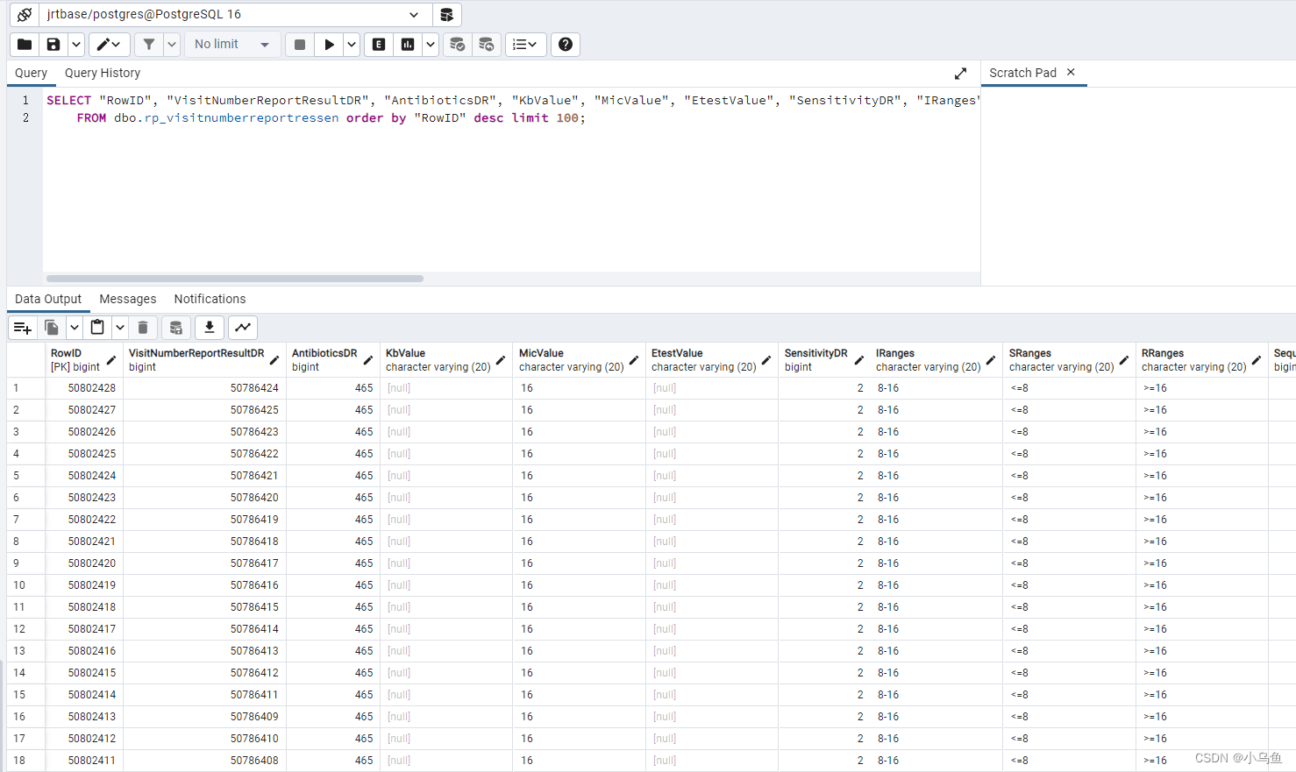Expand the filter options dropdown arrow
The image size is (1296, 772).
[x=172, y=45]
